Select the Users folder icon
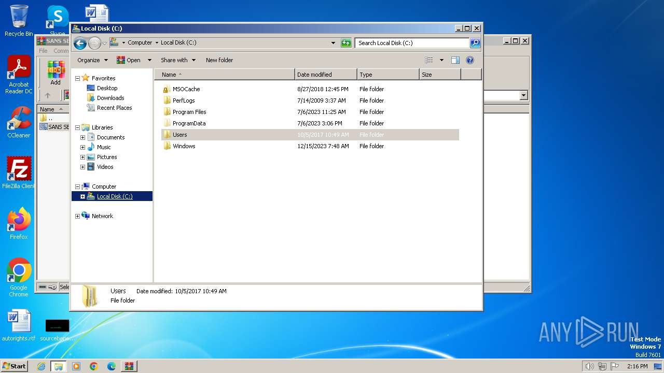The width and height of the screenshot is (664, 373). pyautogui.click(x=167, y=135)
